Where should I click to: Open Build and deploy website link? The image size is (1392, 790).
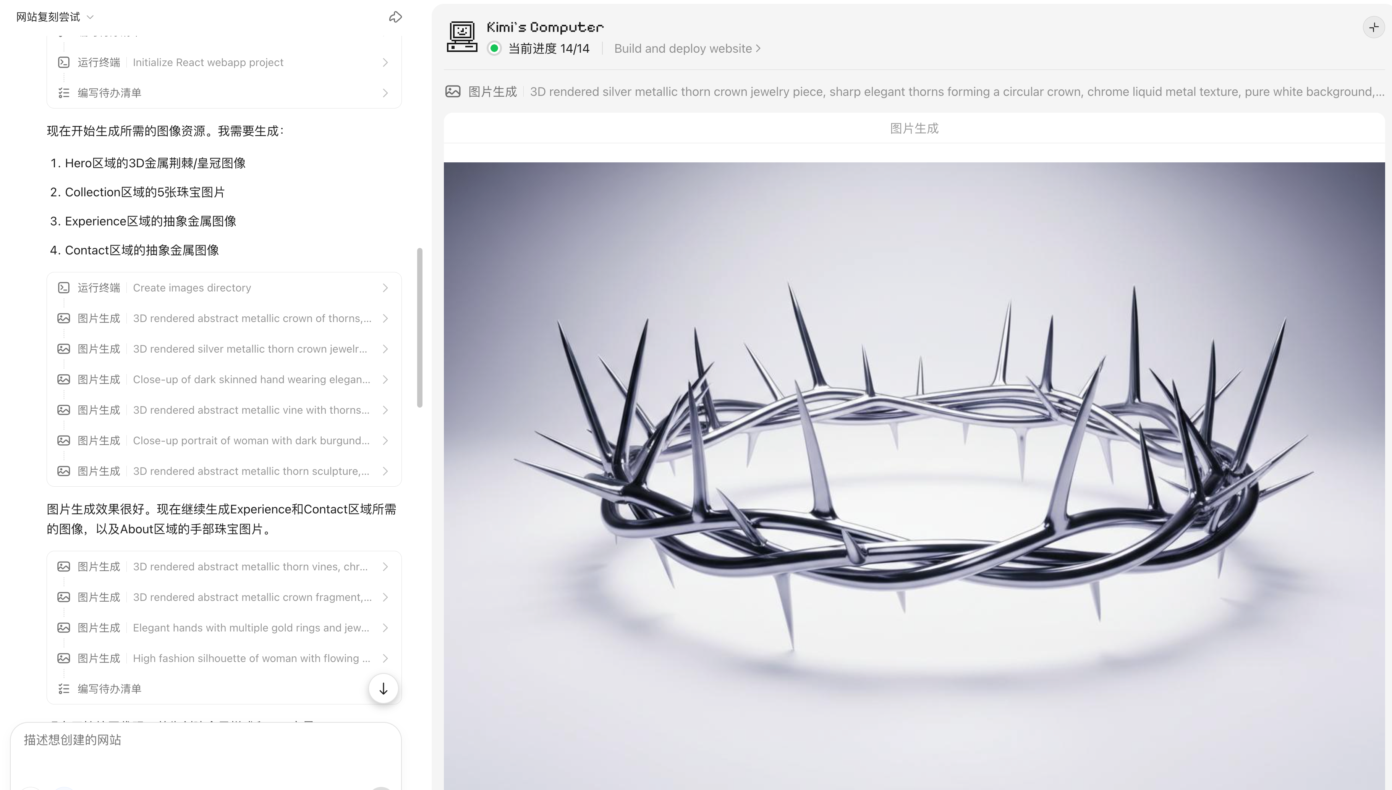tap(687, 48)
